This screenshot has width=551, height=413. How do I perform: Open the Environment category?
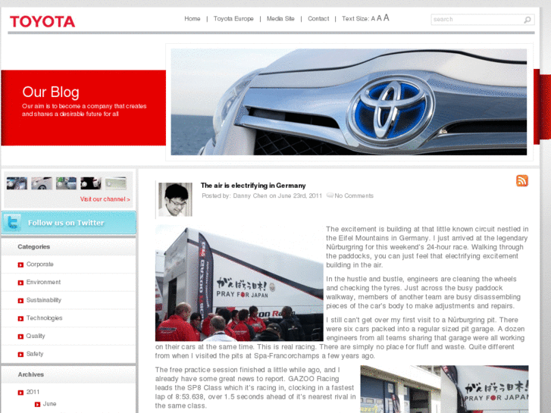click(43, 282)
